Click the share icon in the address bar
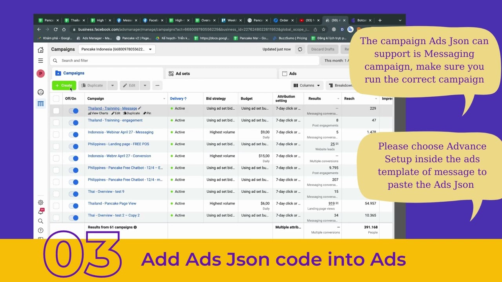Screen dimensions: 502x282 315,29
